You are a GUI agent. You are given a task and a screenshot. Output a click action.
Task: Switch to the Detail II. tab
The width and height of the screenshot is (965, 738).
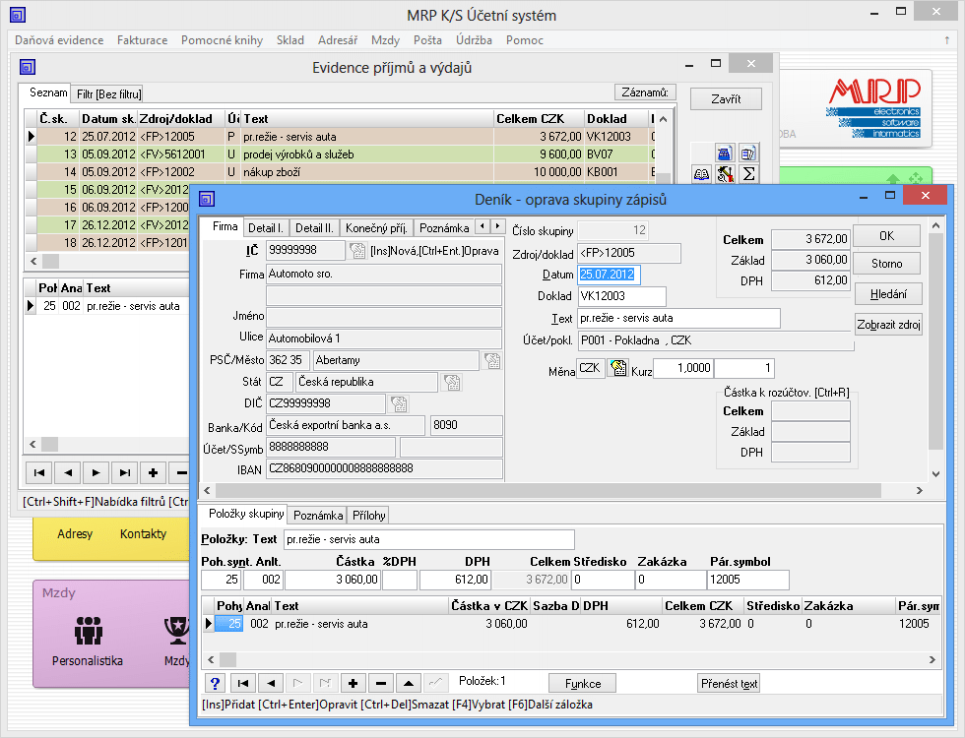pyautogui.click(x=314, y=227)
